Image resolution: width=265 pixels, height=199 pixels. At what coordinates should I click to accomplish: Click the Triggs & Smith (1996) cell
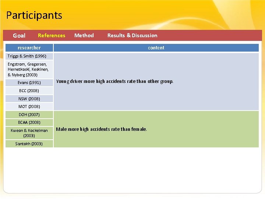click(29, 56)
